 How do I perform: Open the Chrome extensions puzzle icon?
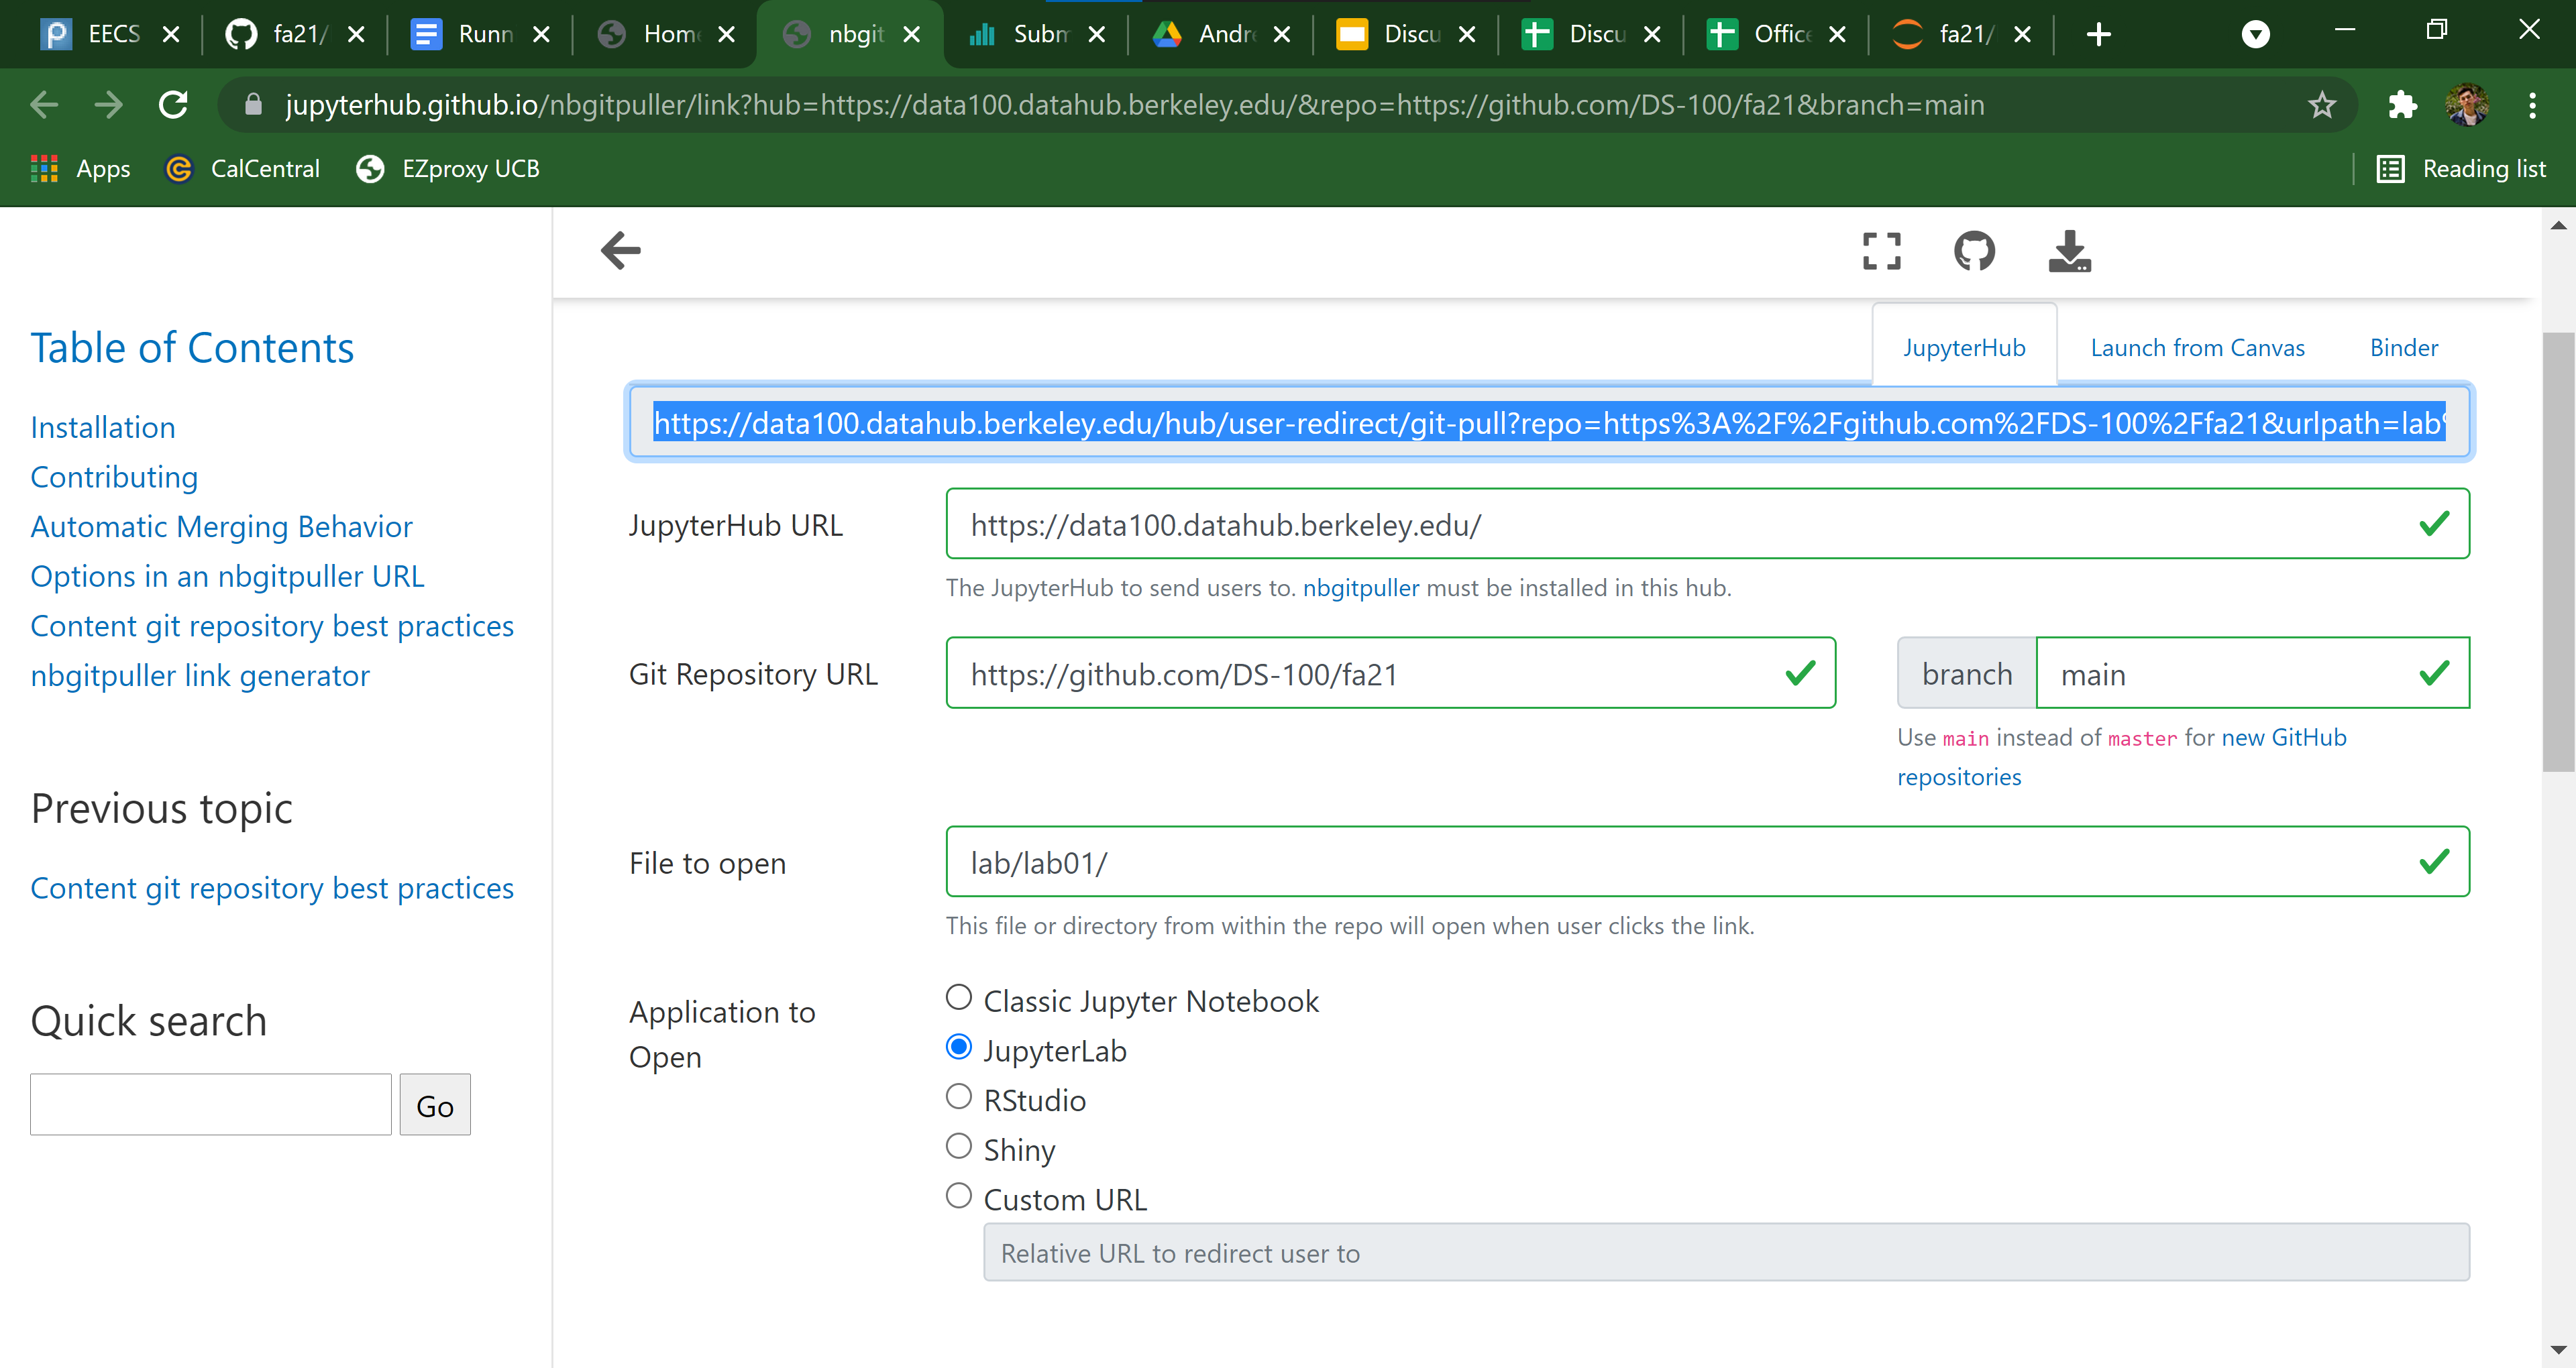pyautogui.click(x=2402, y=105)
